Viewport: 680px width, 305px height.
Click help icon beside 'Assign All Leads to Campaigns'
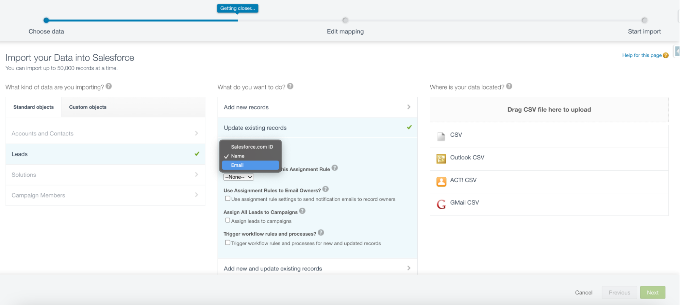click(302, 211)
